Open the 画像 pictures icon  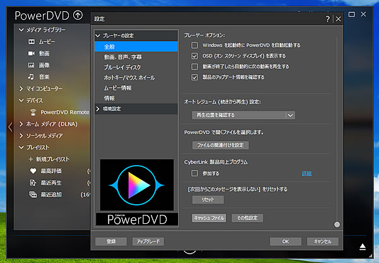click(x=33, y=64)
